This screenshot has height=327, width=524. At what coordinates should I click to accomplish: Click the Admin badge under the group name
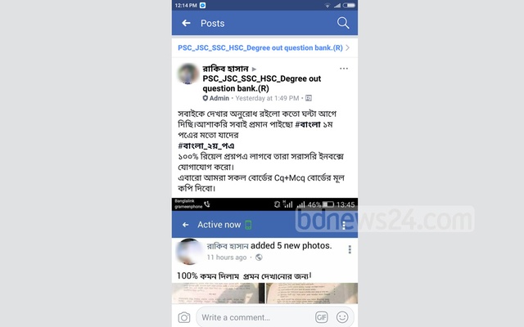pyautogui.click(x=216, y=98)
